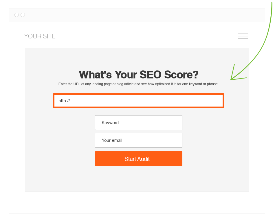Click the "What's Your SEO Score?" heading
The width and height of the screenshot is (275, 216).
(x=138, y=75)
